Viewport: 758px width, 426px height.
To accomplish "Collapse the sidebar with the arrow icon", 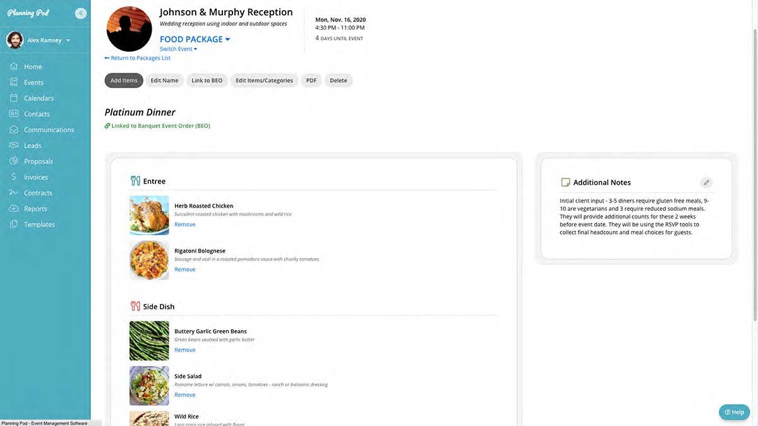I will click(x=81, y=13).
